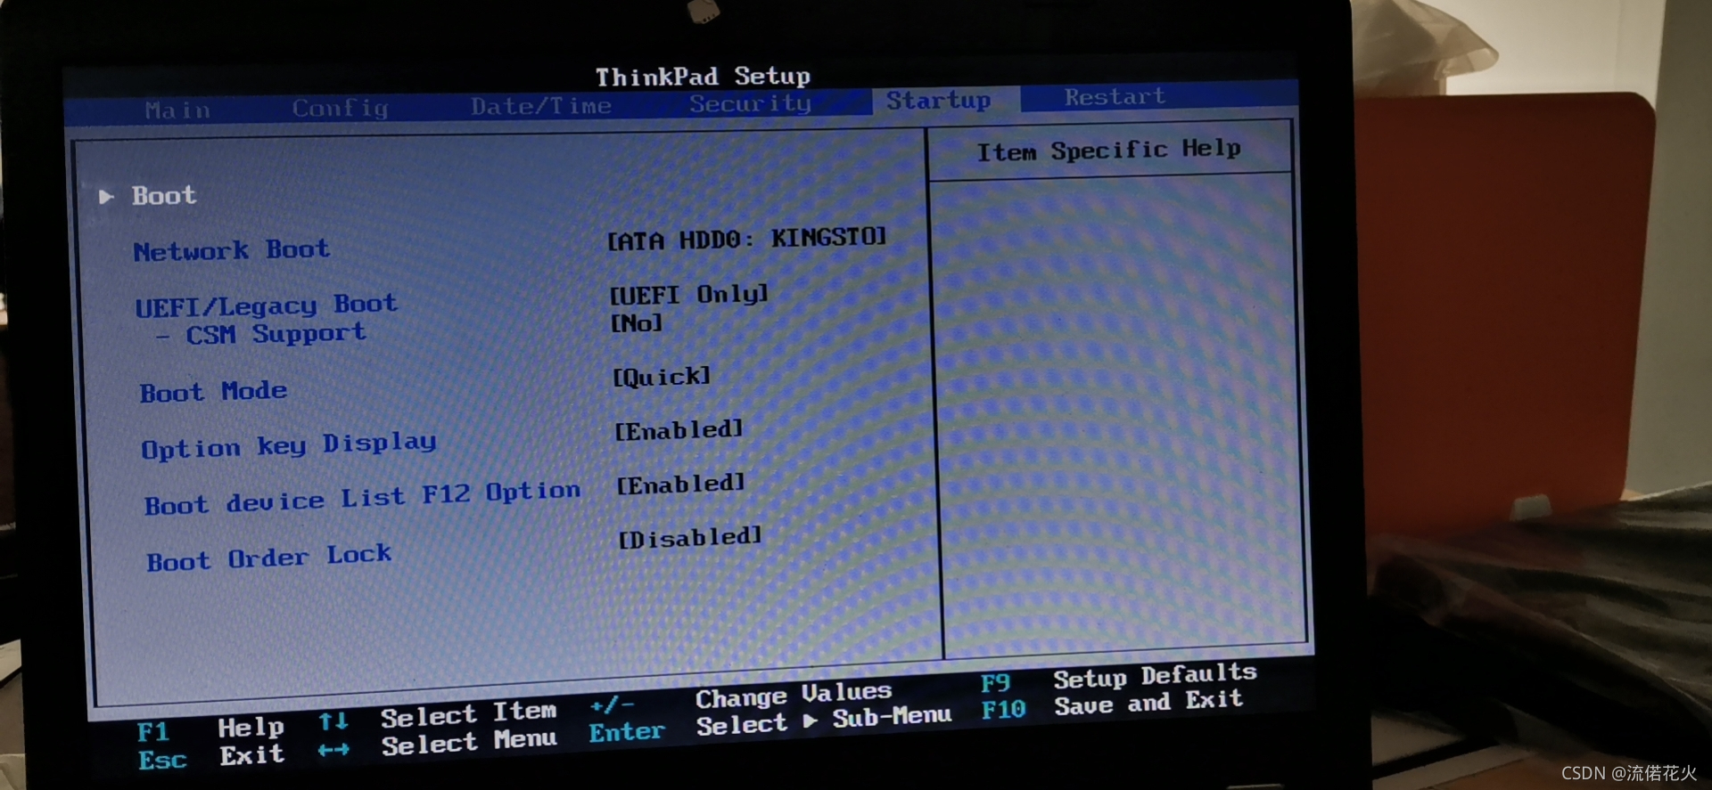The height and width of the screenshot is (790, 1712).
Task: Click the +/- Change Values hint
Action: point(741,697)
